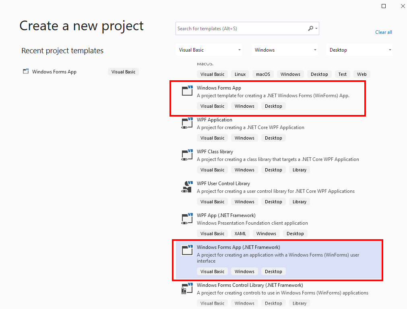Click Library tag under Windows Forms Control Library
This screenshot has height=309, width=407.
[299, 303]
